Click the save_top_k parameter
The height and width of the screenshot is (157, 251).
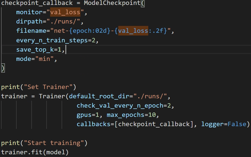[35, 49]
